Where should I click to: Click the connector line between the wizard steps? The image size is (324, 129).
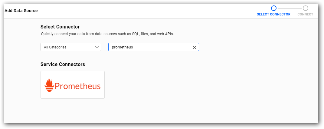[290, 8]
